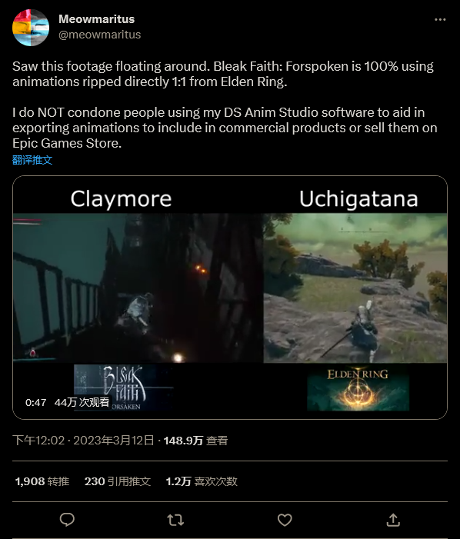This screenshot has height=539, width=460.
Task: View the 230 quote tweets
Action: (x=118, y=481)
